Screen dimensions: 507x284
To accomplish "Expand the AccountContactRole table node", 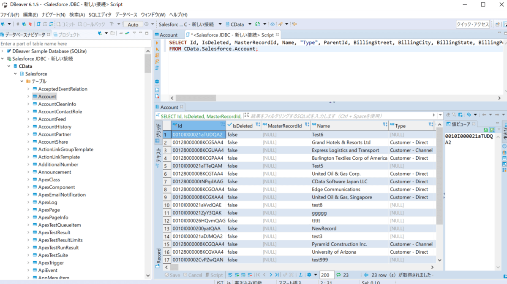I will point(29,112).
